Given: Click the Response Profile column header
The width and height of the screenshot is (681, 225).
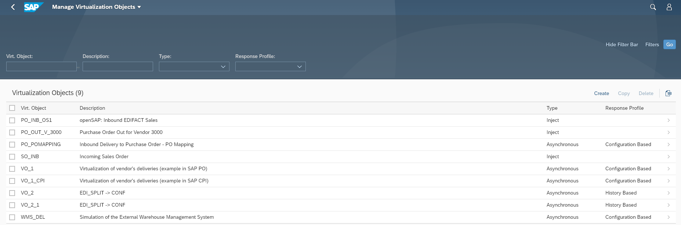Looking at the screenshot, I should click(x=624, y=108).
